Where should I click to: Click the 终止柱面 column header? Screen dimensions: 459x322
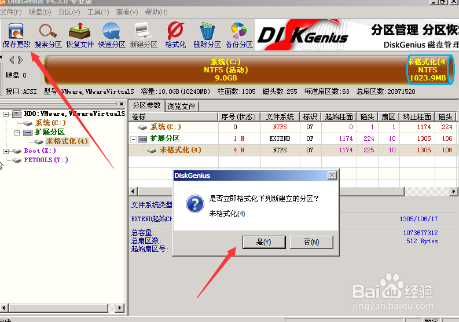417,117
